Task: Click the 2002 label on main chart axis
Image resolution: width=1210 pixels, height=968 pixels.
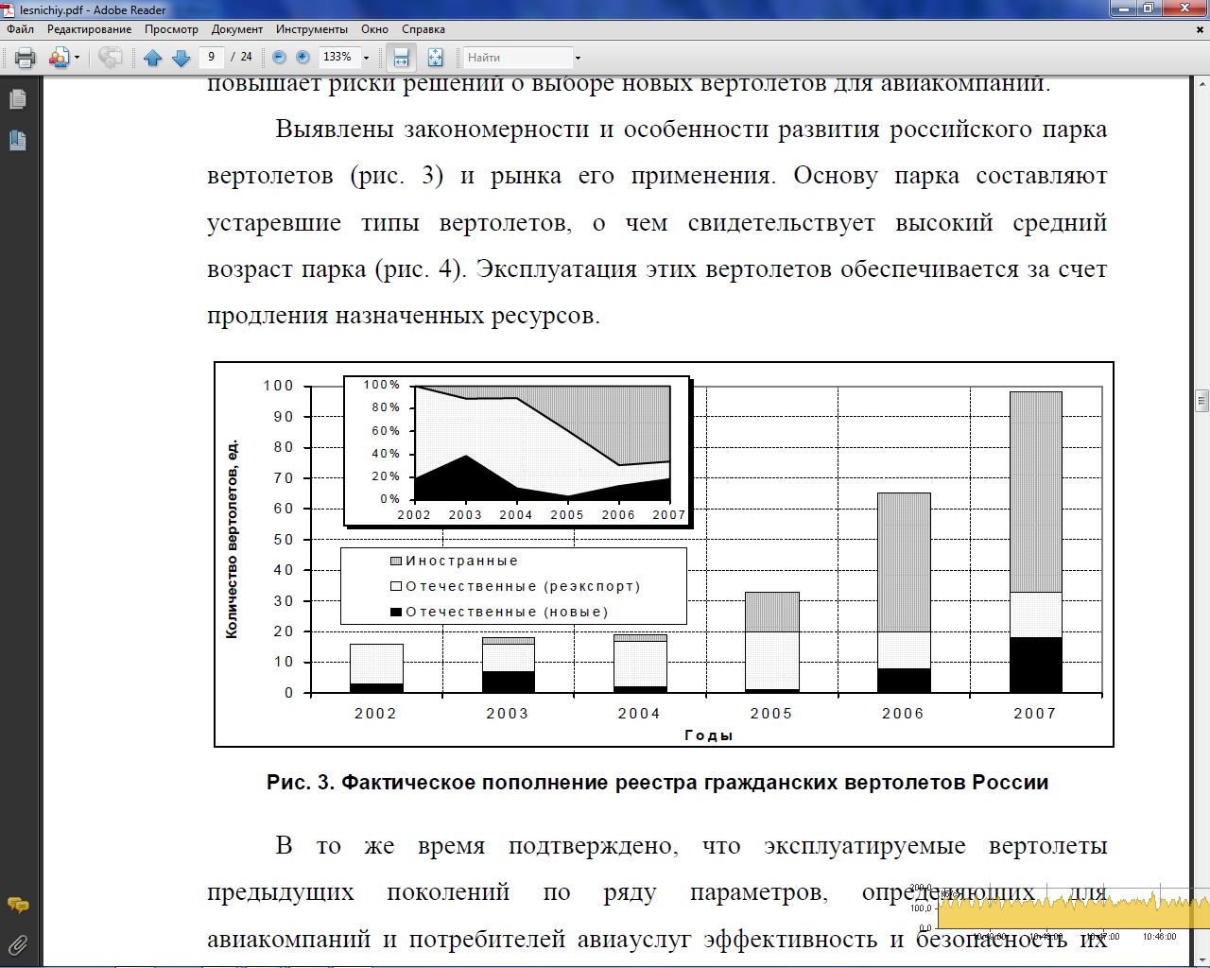Action: 375,714
